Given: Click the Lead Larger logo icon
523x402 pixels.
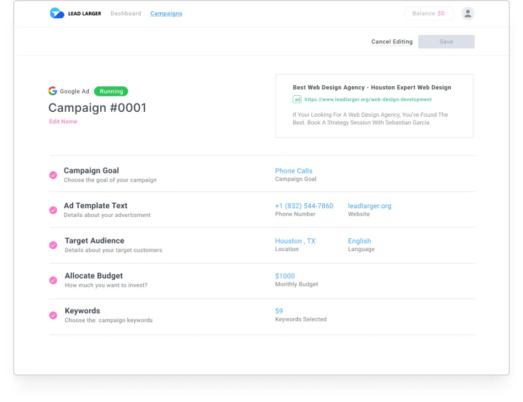Looking at the screenshot, I should point(57,13).
